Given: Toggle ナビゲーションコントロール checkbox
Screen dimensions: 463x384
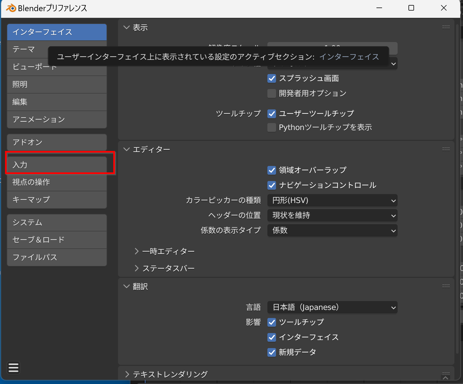Looking at the screenshot, I should [x=272, y=185].
